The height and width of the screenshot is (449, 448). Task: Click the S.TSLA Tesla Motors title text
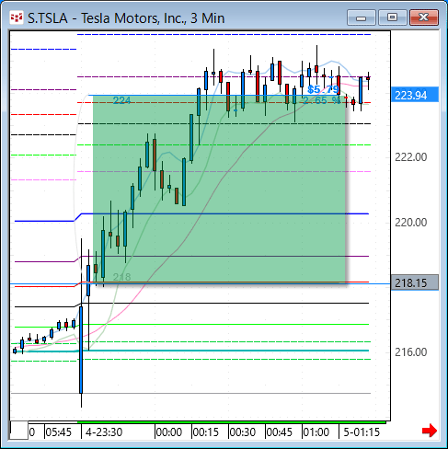point(126,18)
